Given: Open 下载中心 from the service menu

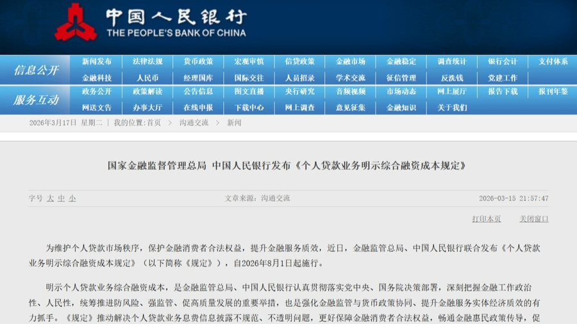Looking at the screenshot, I should pyautogui.click(x=249, y=108).
